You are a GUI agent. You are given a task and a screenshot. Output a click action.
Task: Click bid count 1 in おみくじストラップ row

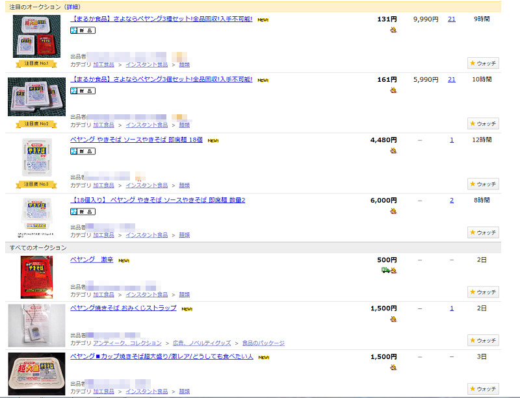[452, 308]
